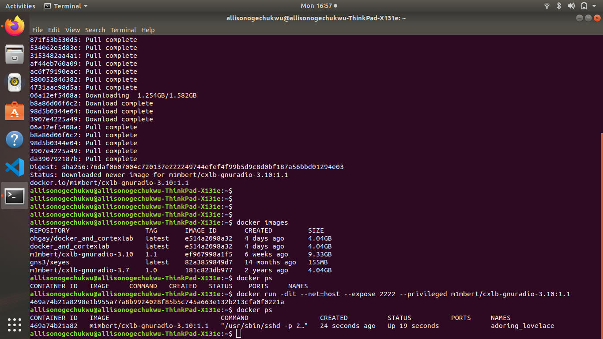Viewport: 603px width, 339px height.
Task: Click the terminal prompt cursor line
Action: click(x=238, y=334)
